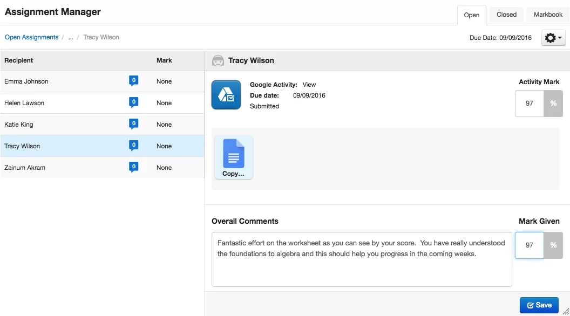Open the Copy... Google Doc file
The width and height of the screenshot is (570, 316).
pyautogui.click(x=233, y=157)
